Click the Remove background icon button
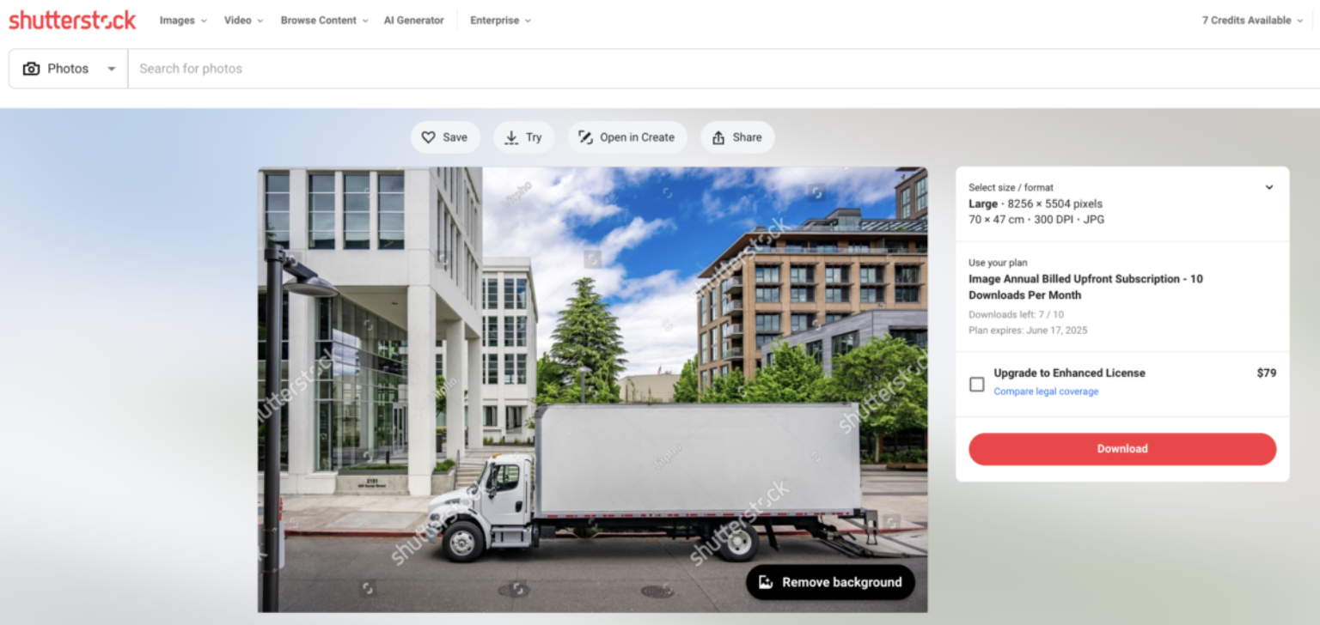This screenshot has width=1320, height=625. click(x=767, y=582)
